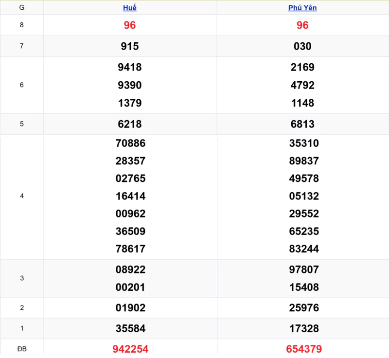Click Phú Yên prize 7 number 030
Screen dimensions: 389x358
pos(302,46)
